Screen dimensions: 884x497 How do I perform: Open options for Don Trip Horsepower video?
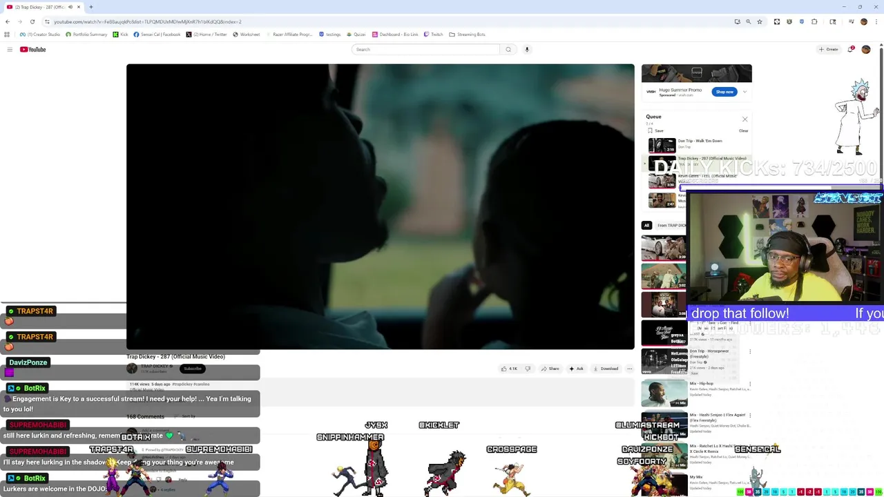tap(750, 351)
